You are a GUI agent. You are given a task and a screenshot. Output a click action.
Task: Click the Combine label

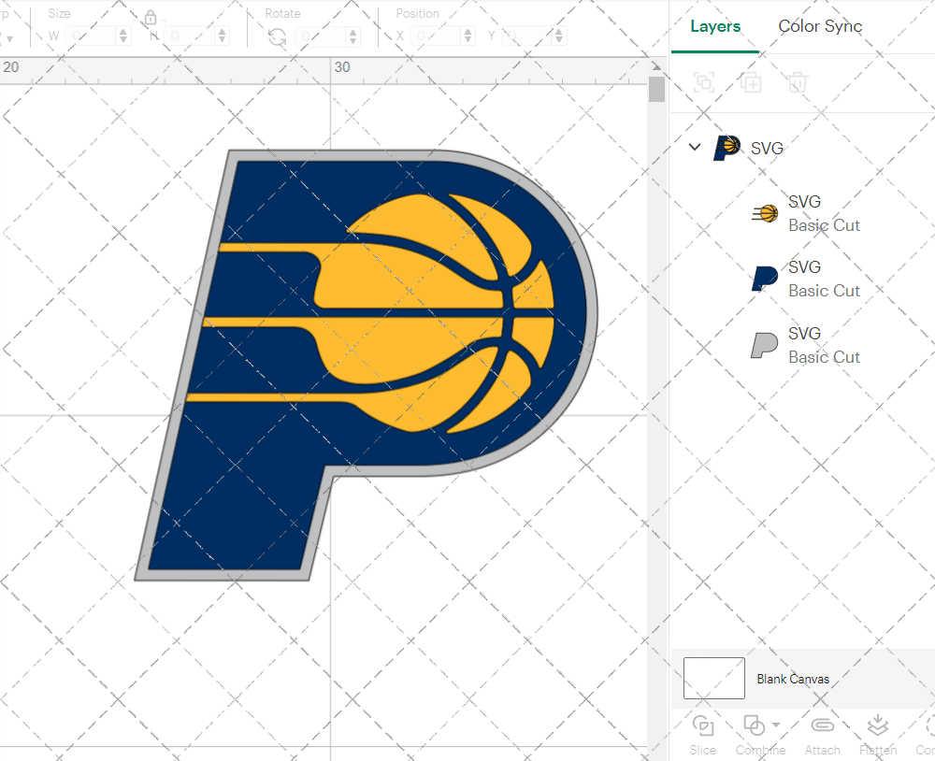pos(760,751)
